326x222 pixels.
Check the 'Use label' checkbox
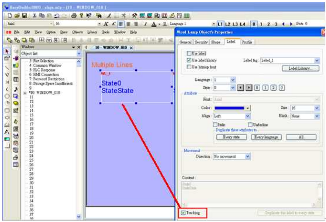pyautogui.click(x=189, y=54)
